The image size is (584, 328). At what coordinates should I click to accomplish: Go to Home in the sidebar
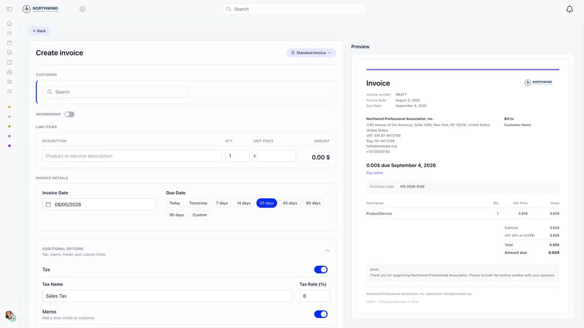pos(9,23)
